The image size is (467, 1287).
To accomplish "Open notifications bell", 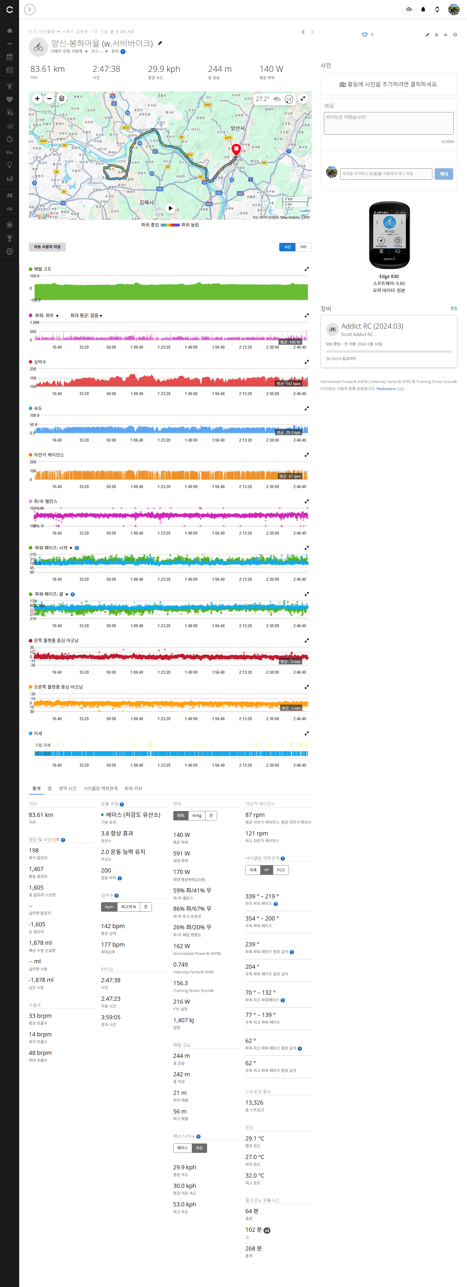I will pyautogui.click(x=423, y=9).
